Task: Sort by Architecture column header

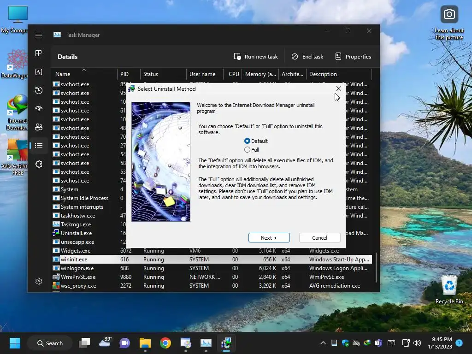Action: [x=292, y=74]
